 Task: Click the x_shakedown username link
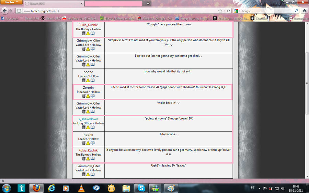pyautogui.click(x=88, y=119)
